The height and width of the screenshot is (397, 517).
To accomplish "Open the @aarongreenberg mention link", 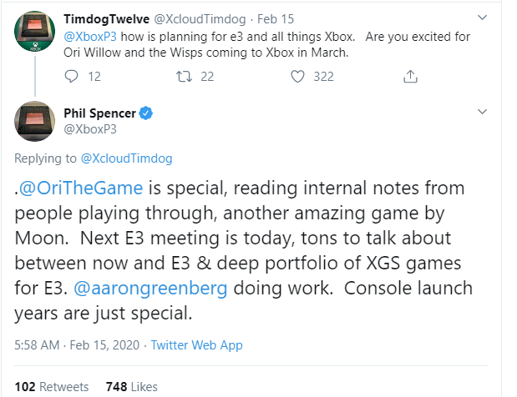I will (162, 289).
